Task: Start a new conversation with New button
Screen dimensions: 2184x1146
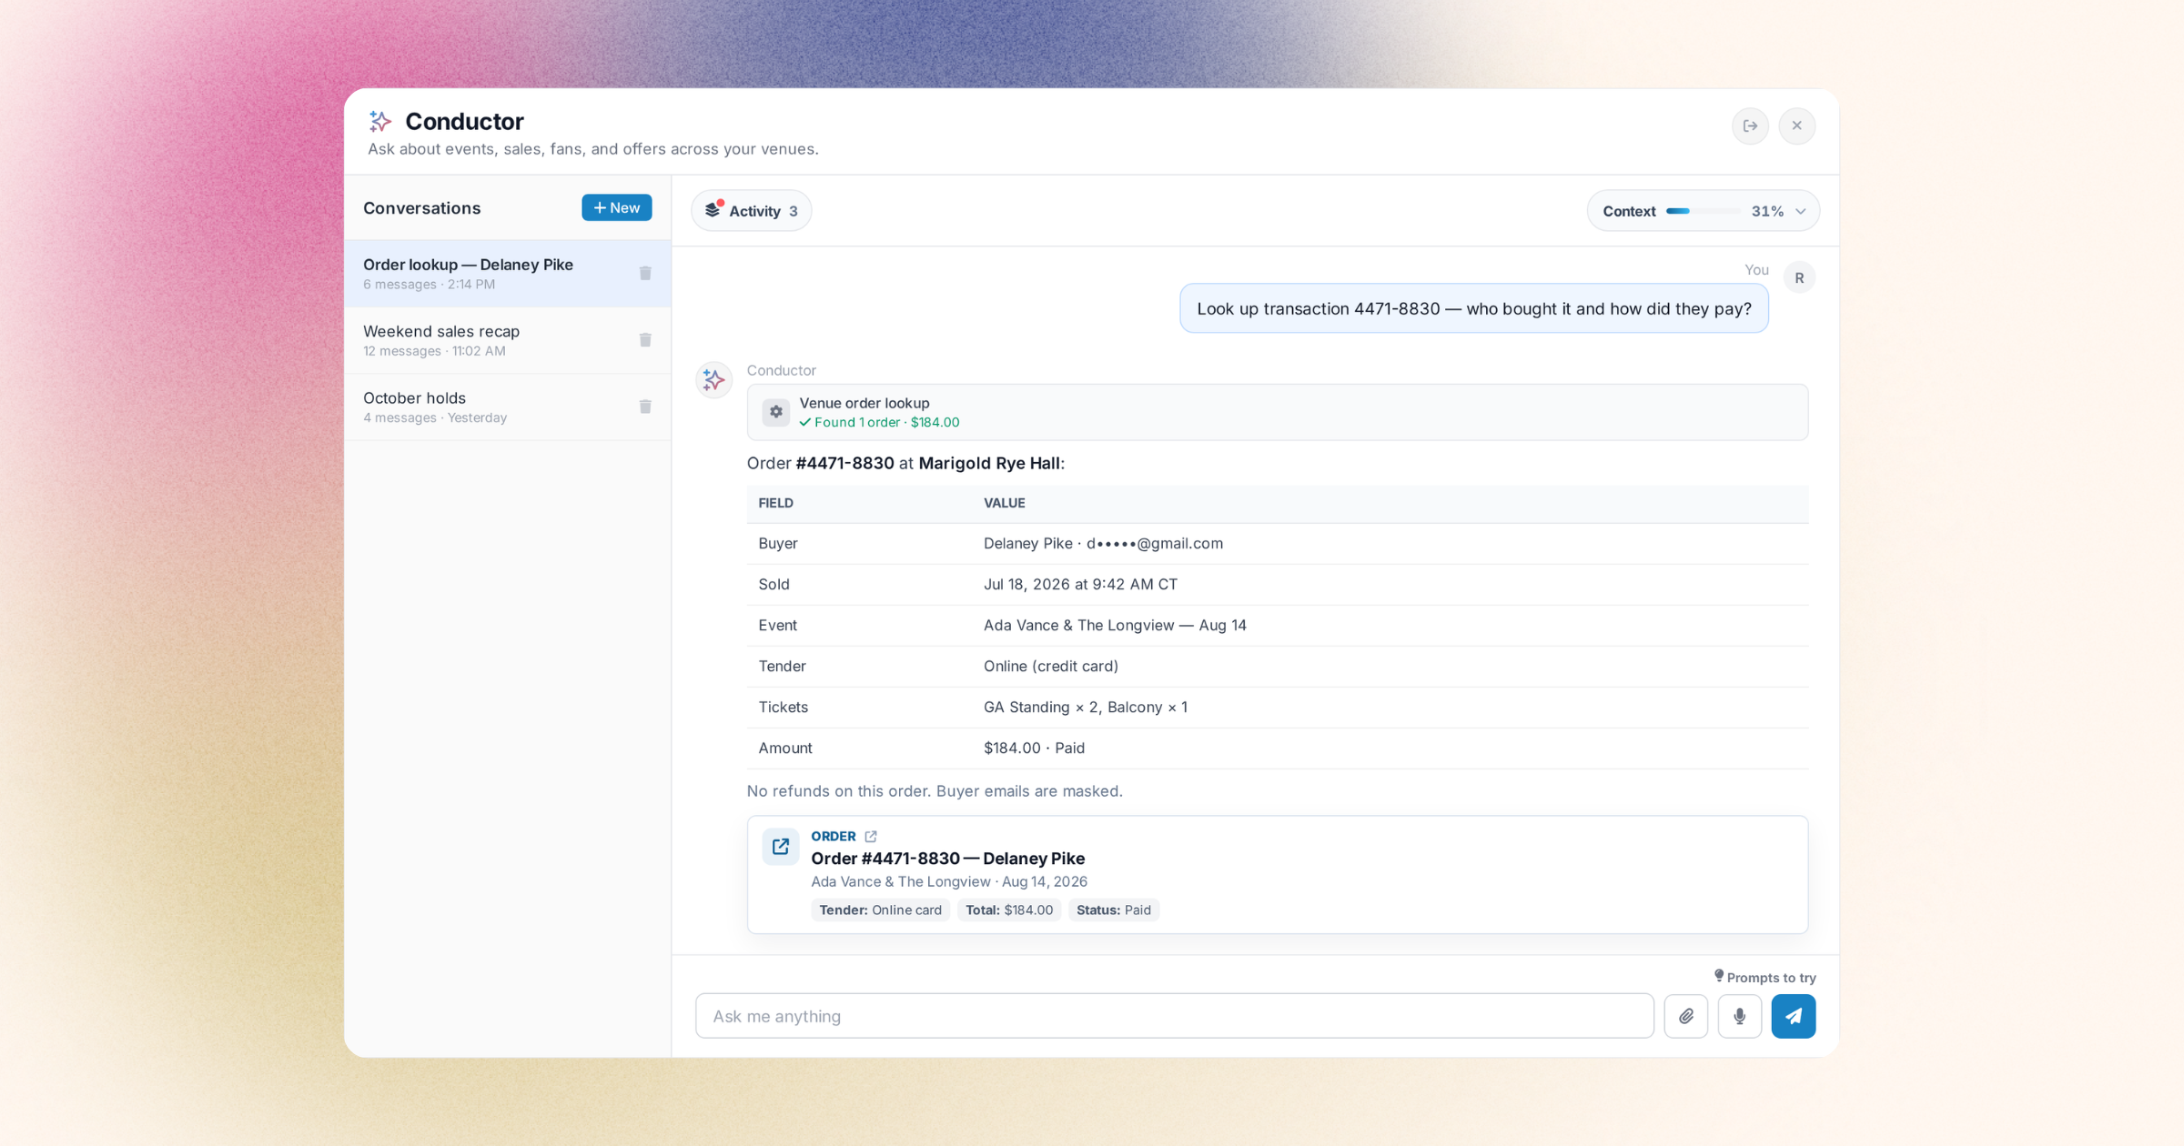Action: point(617,207)
